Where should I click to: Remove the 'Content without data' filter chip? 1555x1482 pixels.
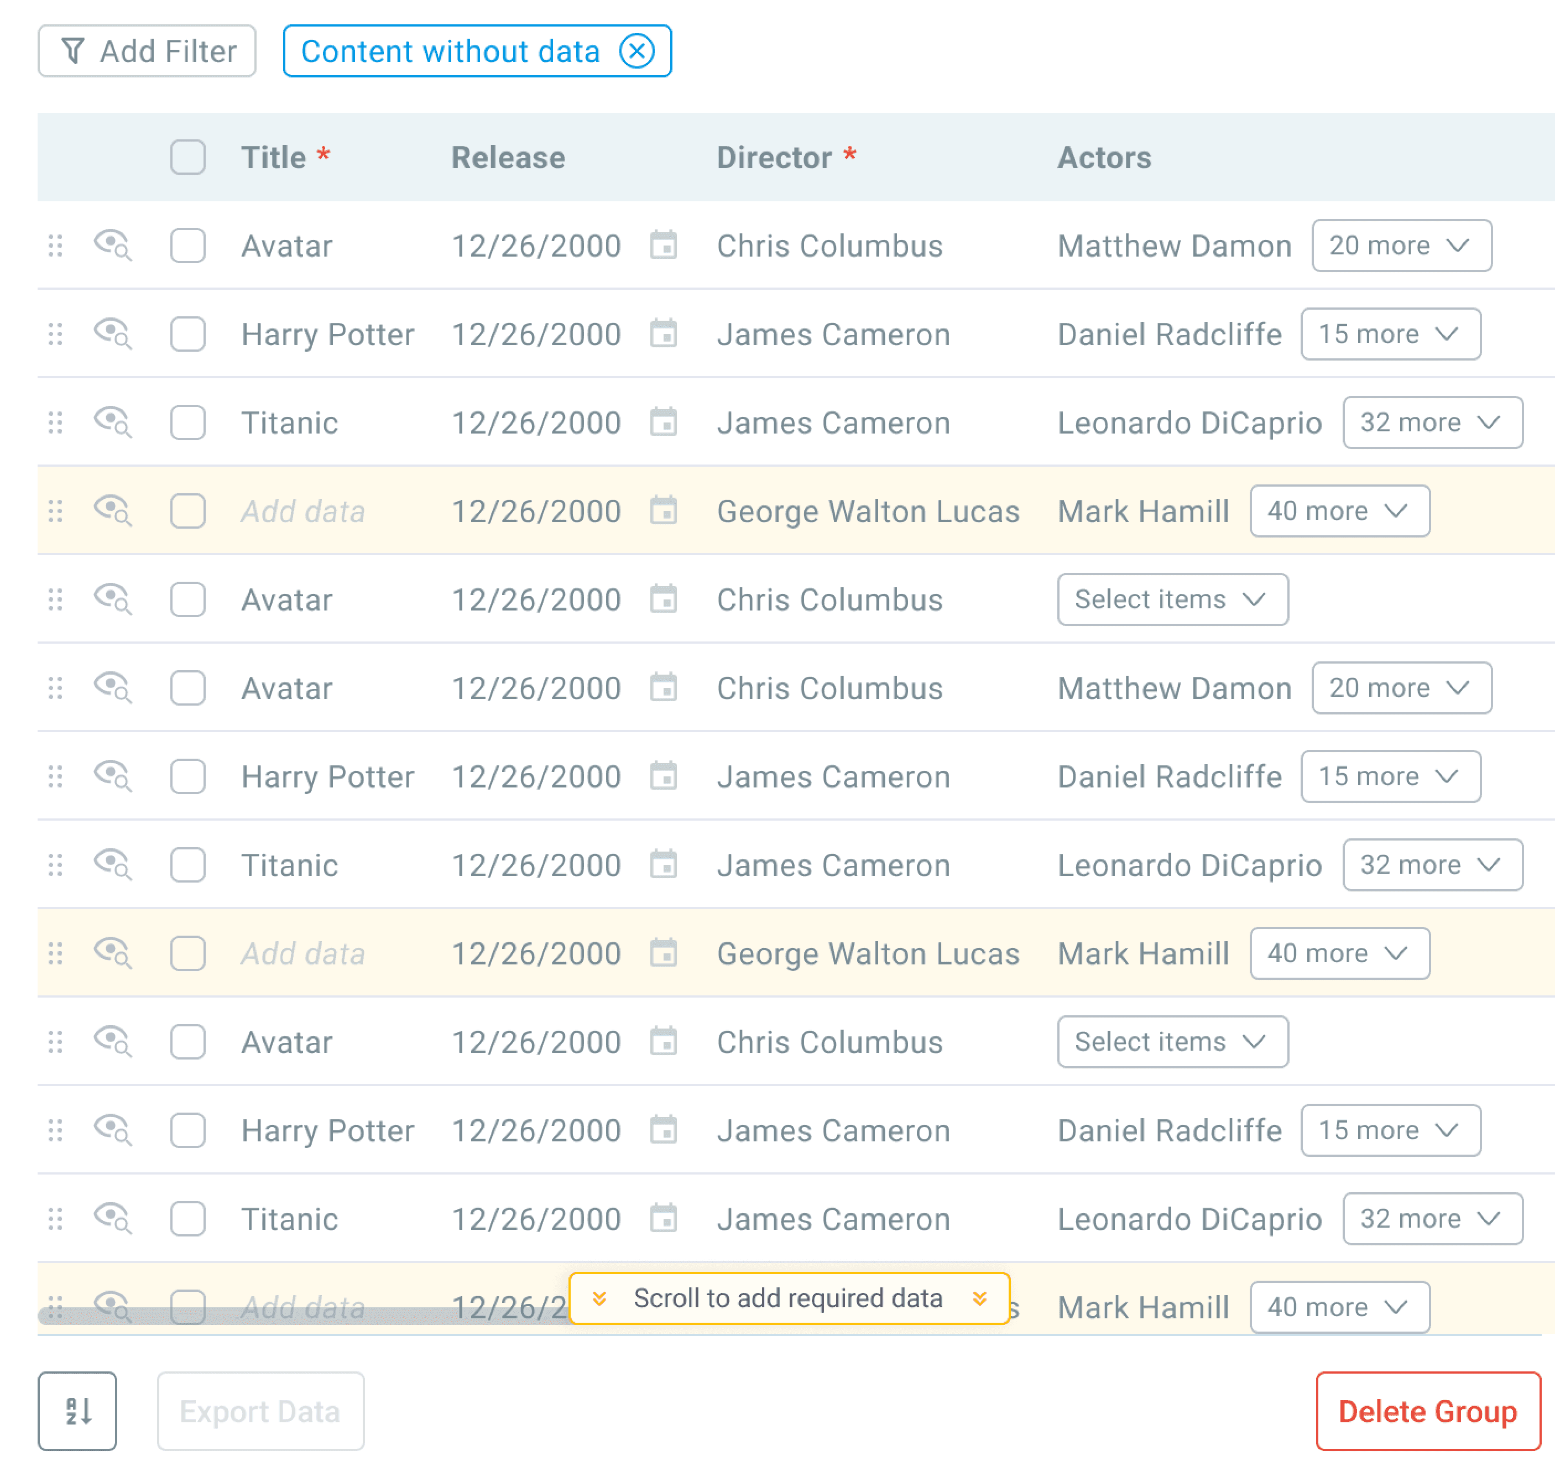pyautogui.click(x=636, y=51)
